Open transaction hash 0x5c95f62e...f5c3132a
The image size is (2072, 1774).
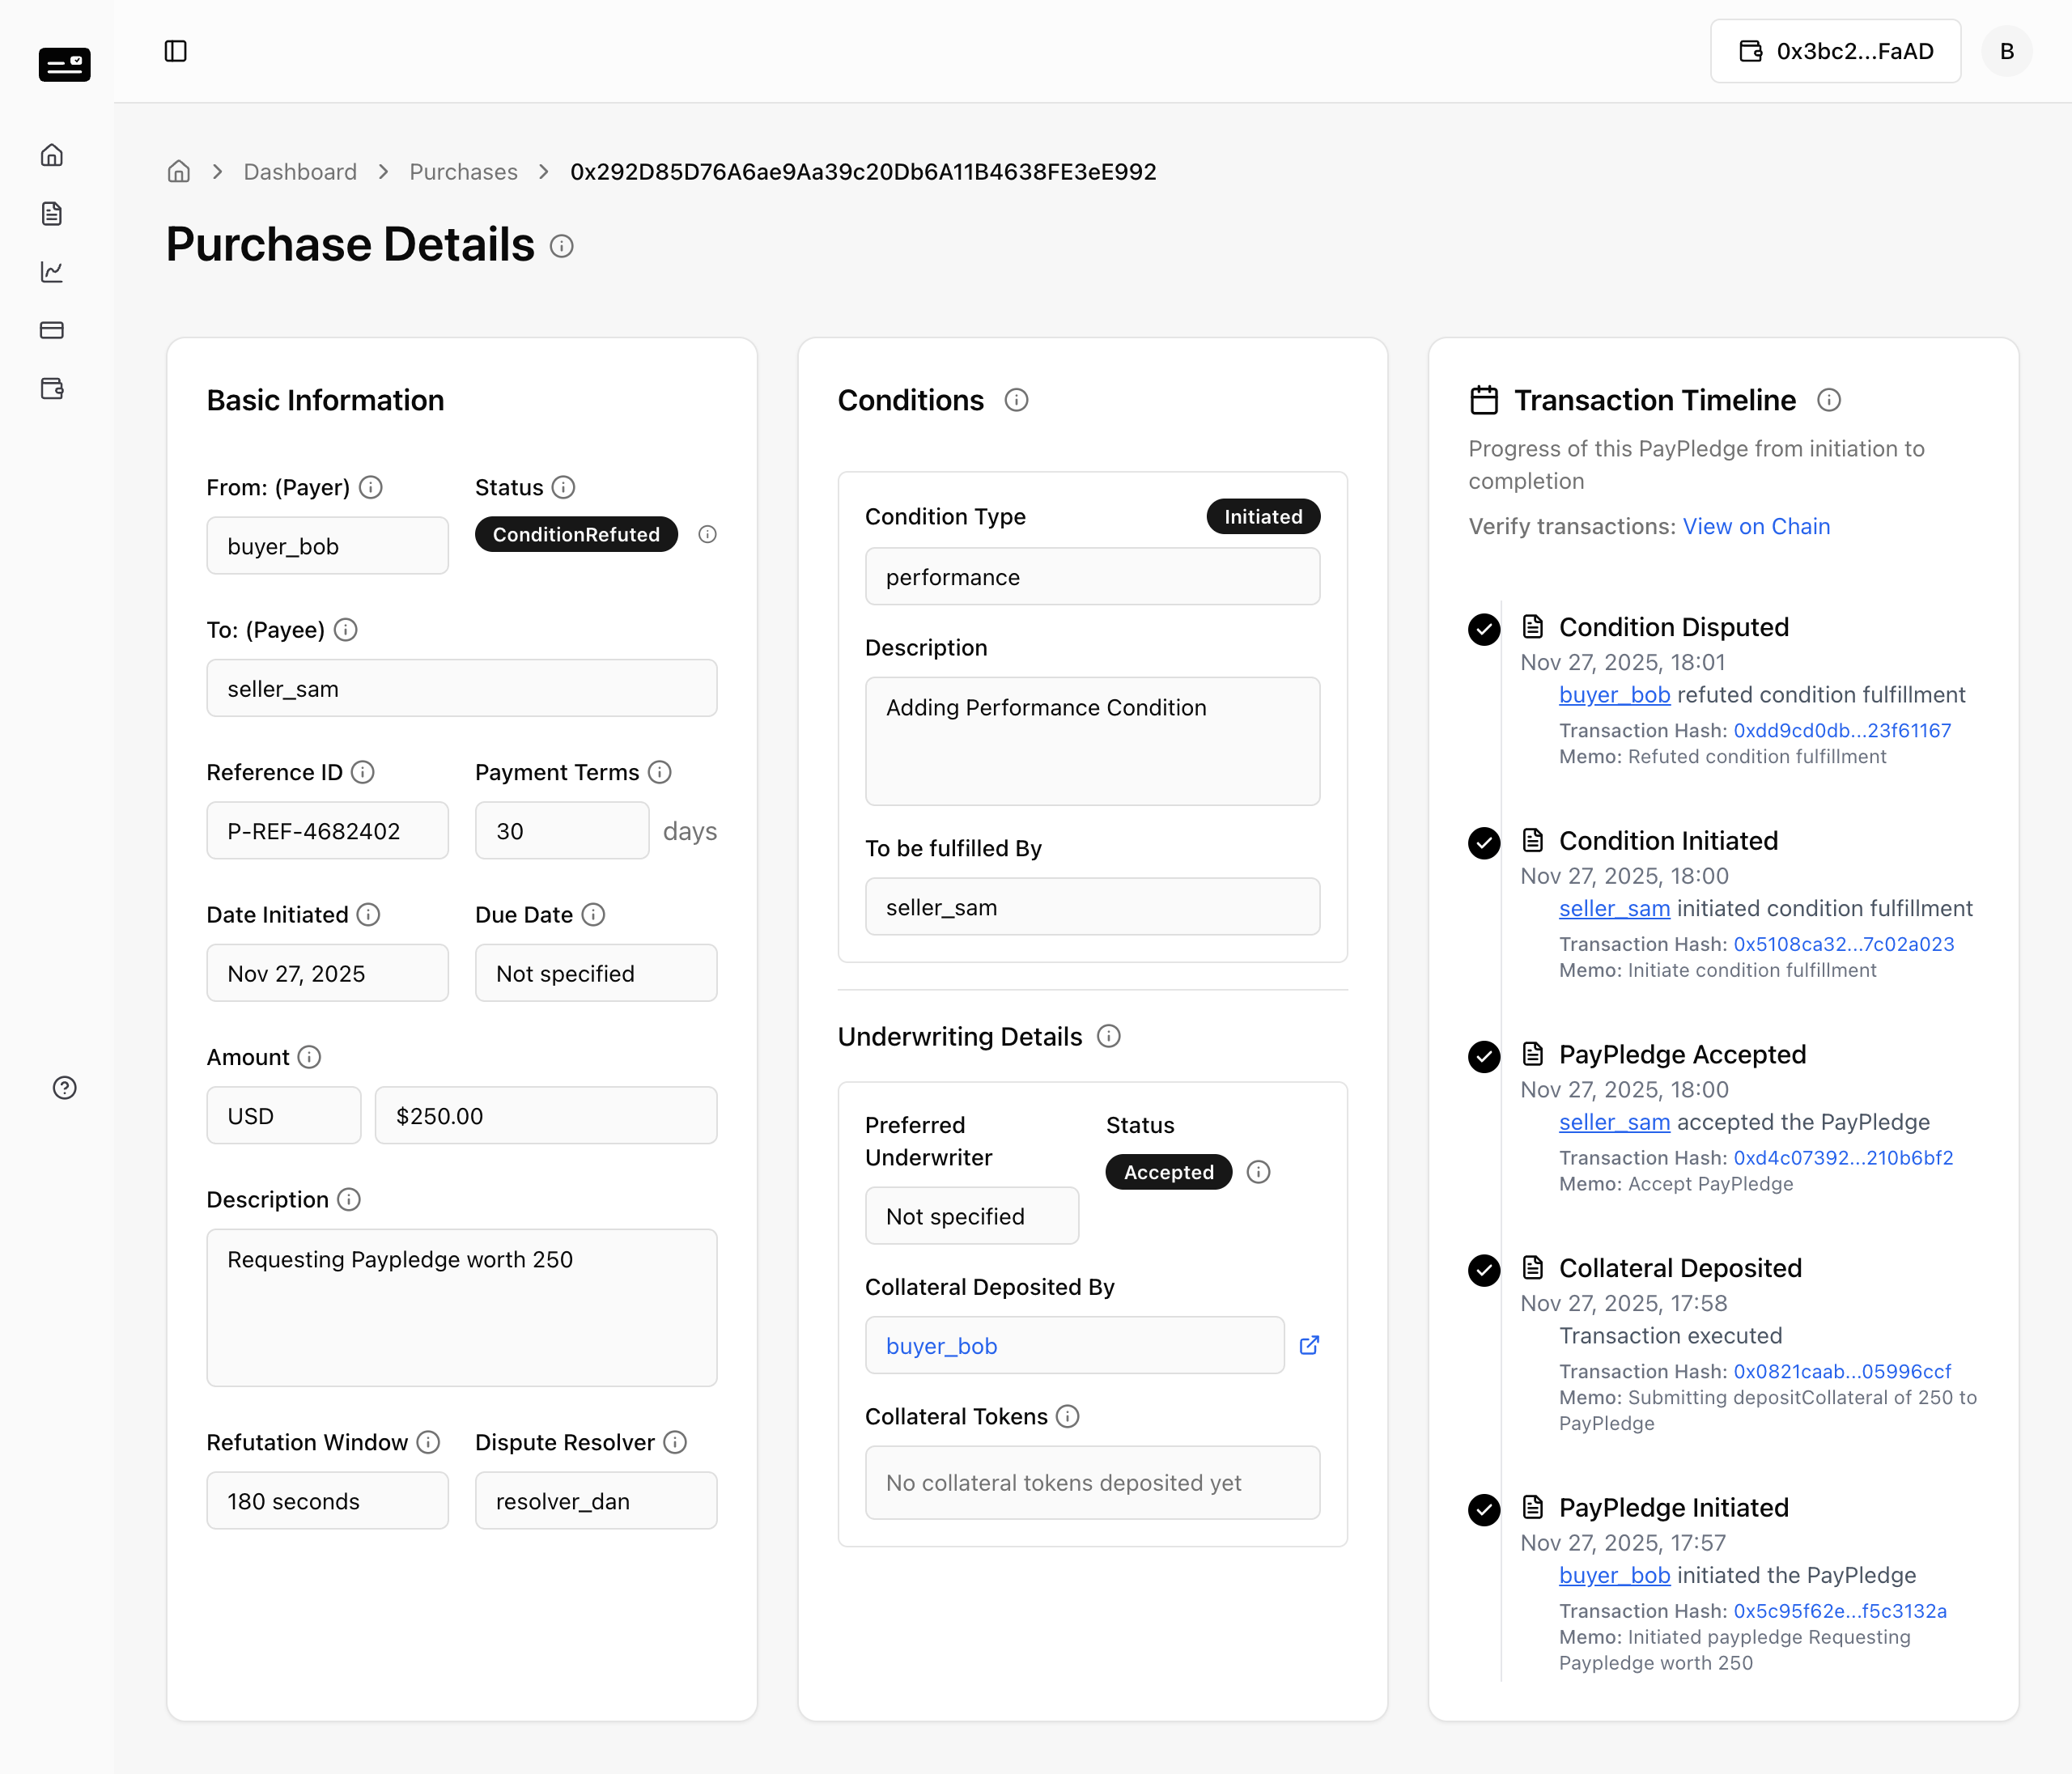tap(1840, 1611)
